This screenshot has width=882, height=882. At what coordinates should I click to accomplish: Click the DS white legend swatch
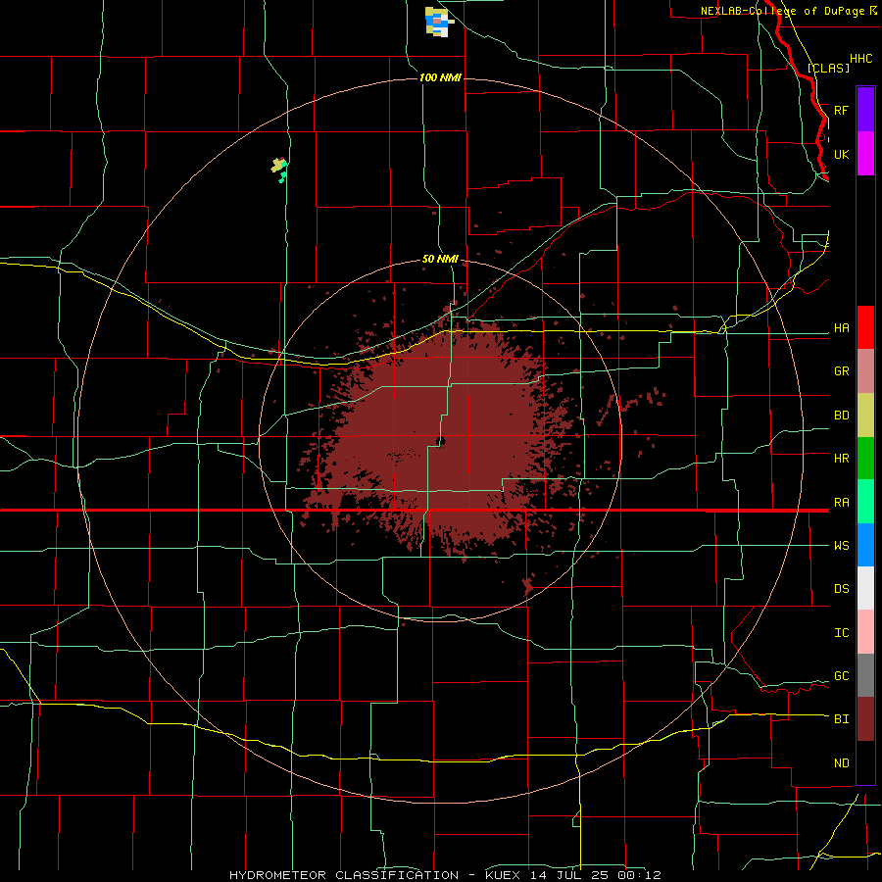(x=865, y=588)
